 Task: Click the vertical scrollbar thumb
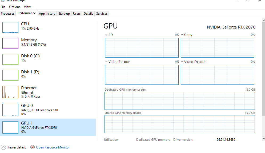pyautogui.click(x=264, y=69)
